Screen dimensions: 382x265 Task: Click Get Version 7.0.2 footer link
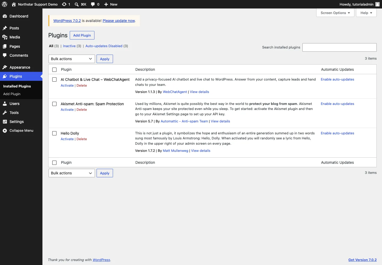coord(362,260)
